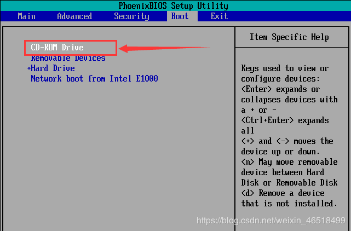Open the Security tab
Screen dimensions: 351x231
click(131, 16)
